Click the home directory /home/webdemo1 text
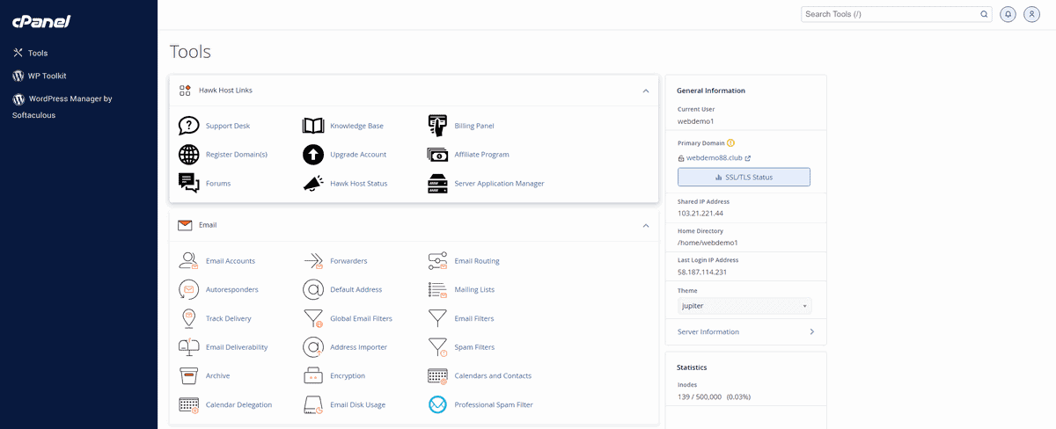 point(708,242)
